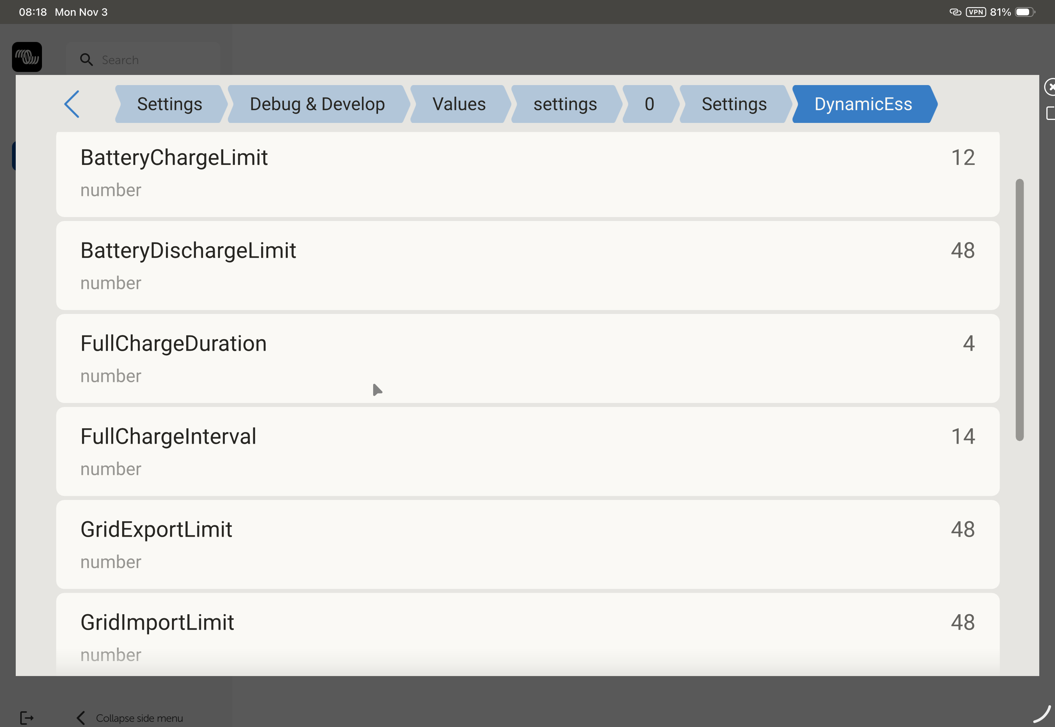The height and width of the screenshot is (727, 1055).
Task: Select the 0 breadcrumb item
Action: click(649, 104)
